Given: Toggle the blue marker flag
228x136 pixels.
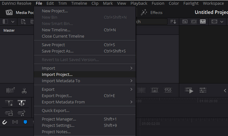Looking at the screenshot, I should pos(25,122).
